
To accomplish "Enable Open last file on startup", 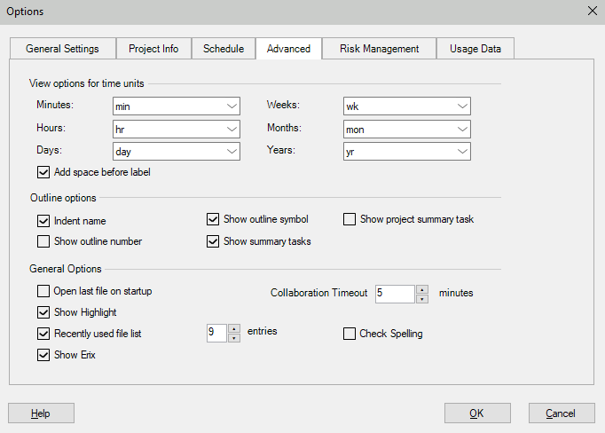I will coord(43,291).
